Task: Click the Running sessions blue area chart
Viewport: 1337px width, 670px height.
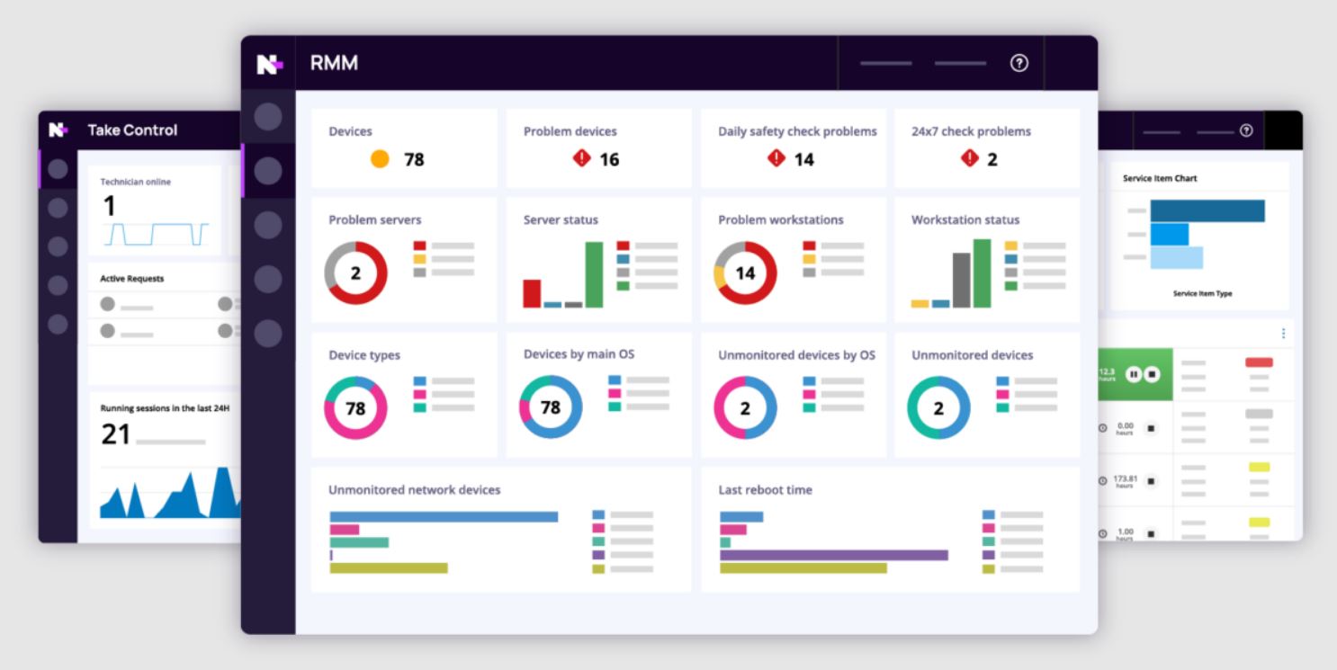Action: point(170,493)
